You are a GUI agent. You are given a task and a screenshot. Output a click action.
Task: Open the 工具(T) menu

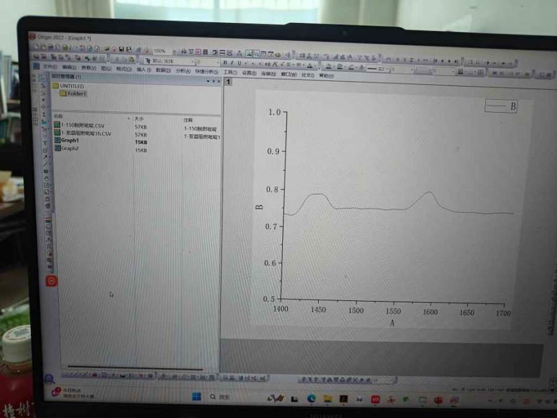[x=230, y=72]
